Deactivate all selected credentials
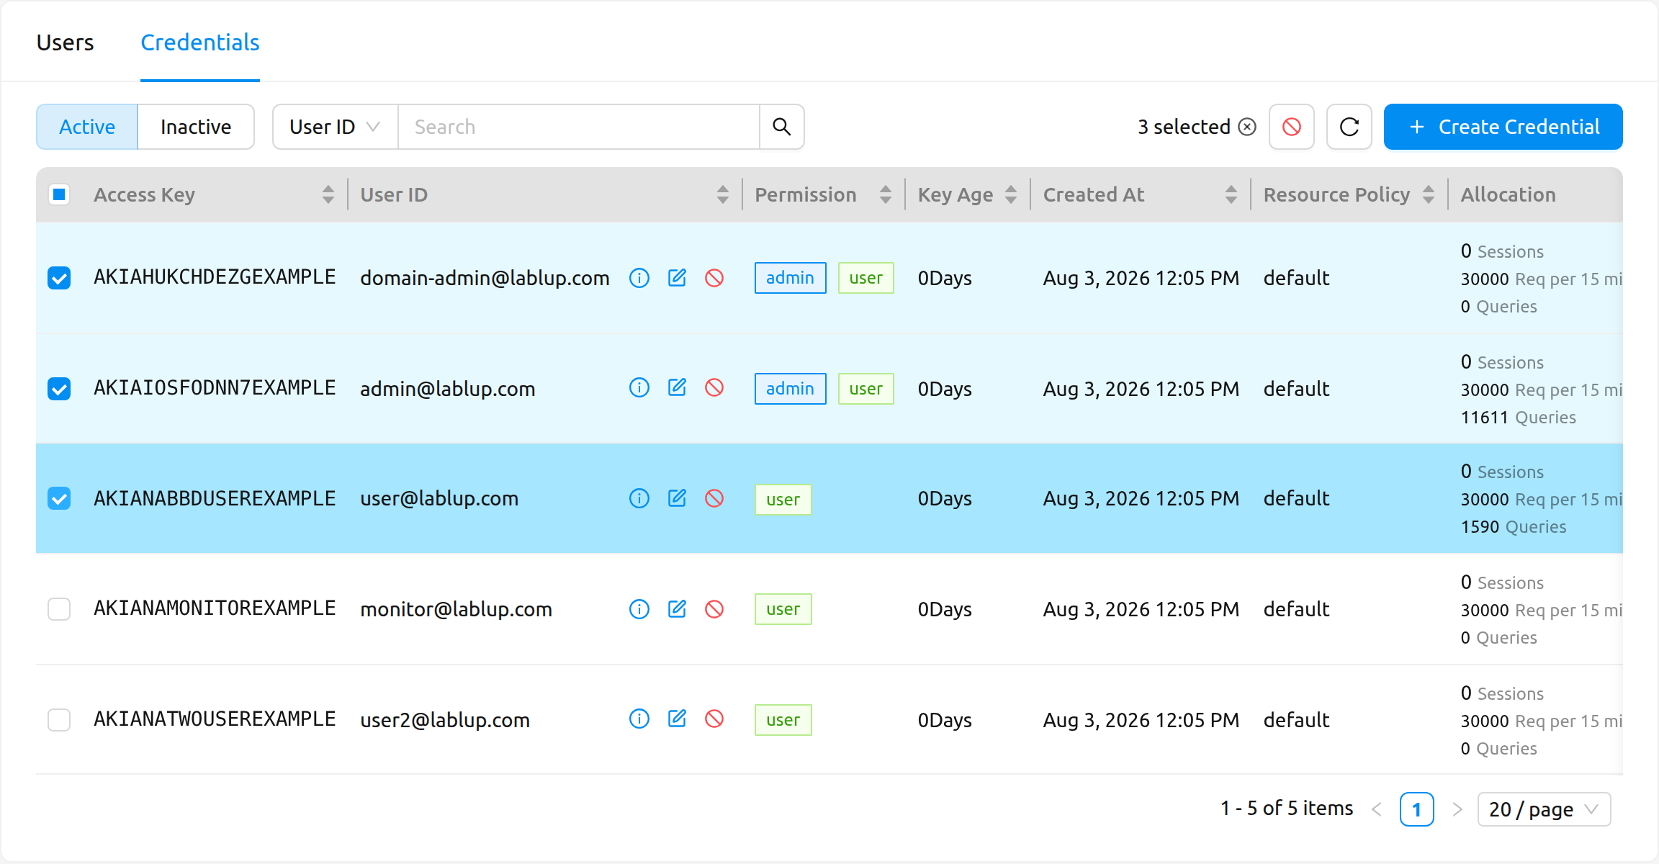The image size is (1659, 864). coord(1292,127)
